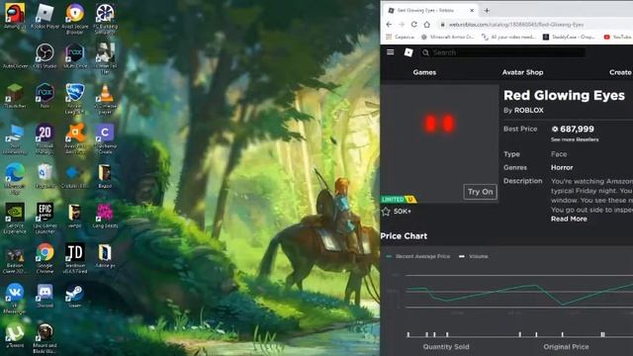Go back in the Chrome browser
The image size is (633, 356).
coord(389,25)
